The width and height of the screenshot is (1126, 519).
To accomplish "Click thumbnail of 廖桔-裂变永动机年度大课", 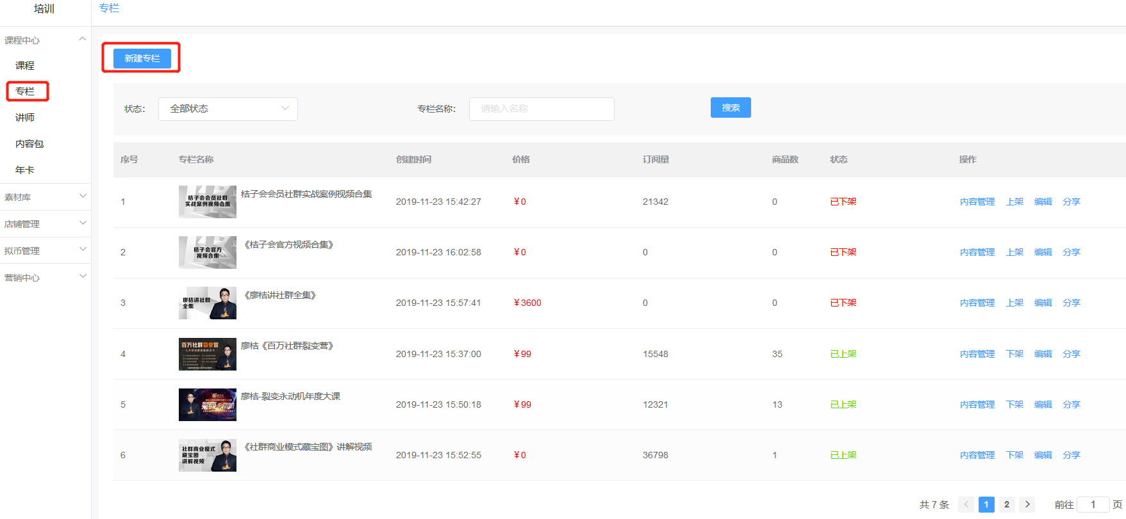I will (x=207, y=404).
